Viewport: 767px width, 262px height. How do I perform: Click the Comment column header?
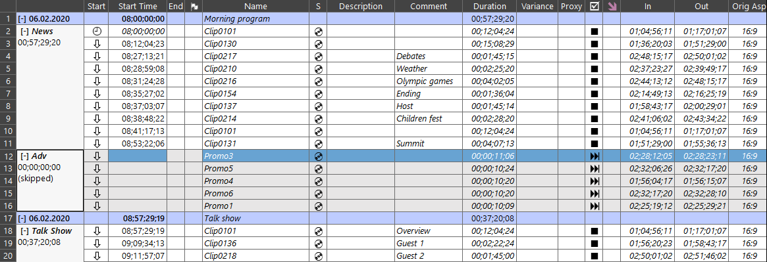pyautogui.click(x=429, y=7)
